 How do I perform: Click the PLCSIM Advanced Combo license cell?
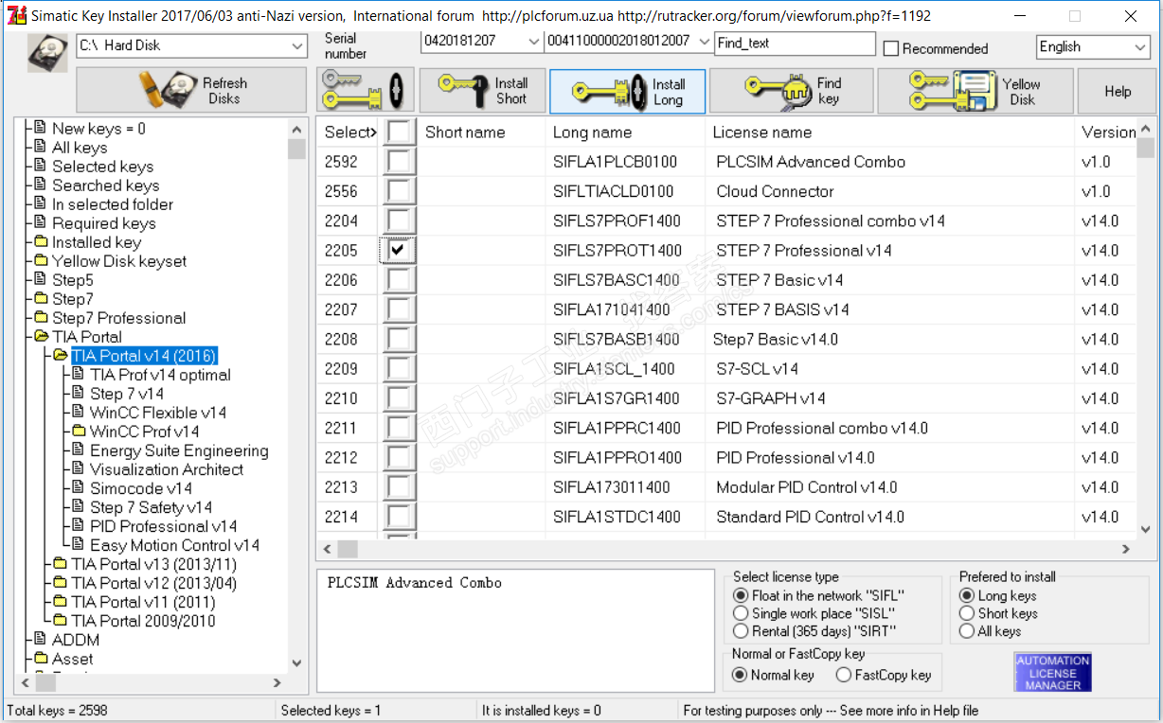click(x=811, y=162)
